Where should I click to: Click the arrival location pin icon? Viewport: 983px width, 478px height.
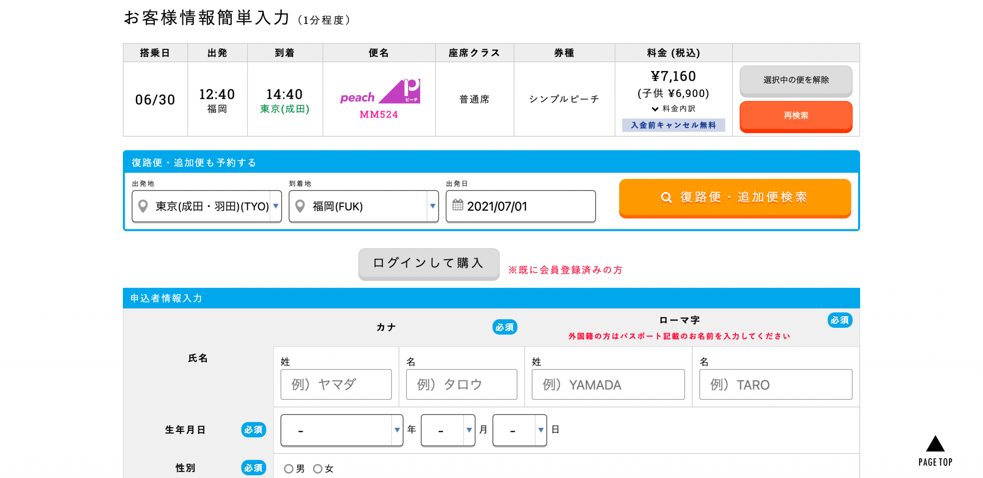tap(300, 206)
